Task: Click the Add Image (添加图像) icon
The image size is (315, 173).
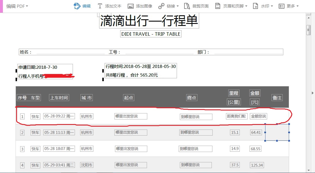Action: [x=131, y=6]
